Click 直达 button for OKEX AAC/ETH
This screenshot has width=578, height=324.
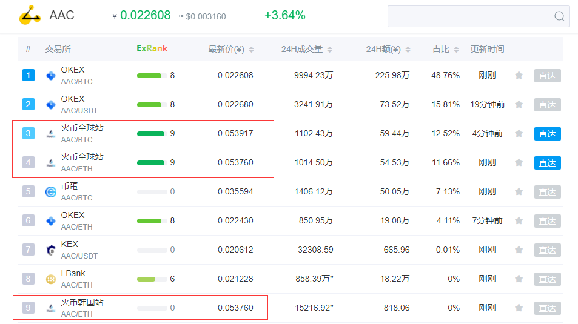point(548,221)
